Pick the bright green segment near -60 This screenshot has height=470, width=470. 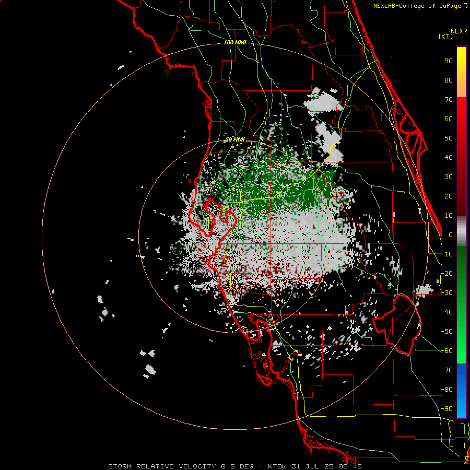[x=461, y=354]
